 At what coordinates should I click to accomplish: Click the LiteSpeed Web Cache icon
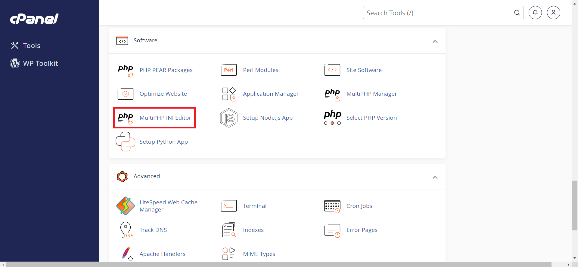[x=126, y=206]
